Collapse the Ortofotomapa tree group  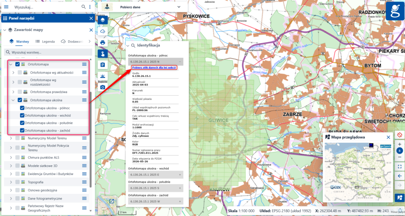(11, 64)
